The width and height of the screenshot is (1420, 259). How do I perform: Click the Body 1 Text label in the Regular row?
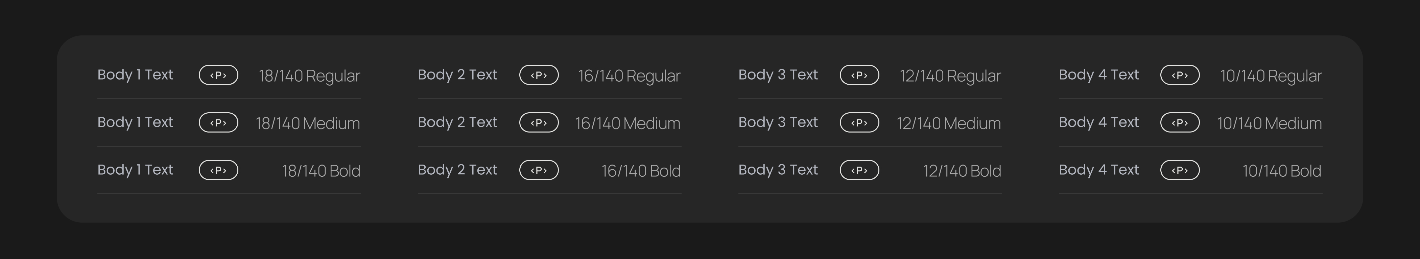pos(135,75)
